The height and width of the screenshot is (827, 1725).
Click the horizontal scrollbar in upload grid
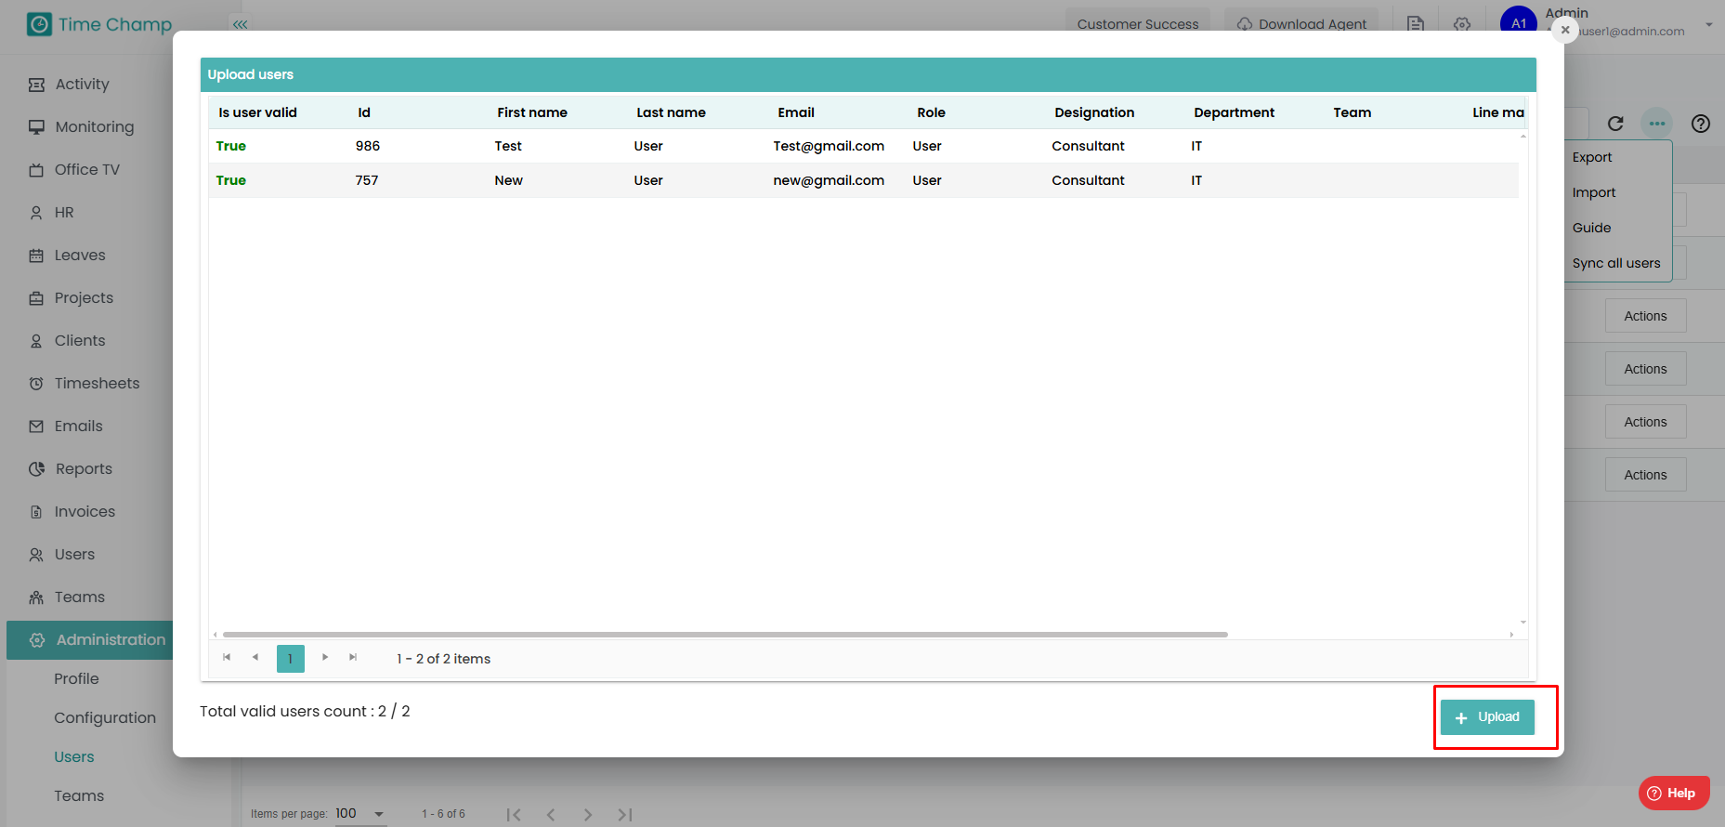tap(725, 635)
